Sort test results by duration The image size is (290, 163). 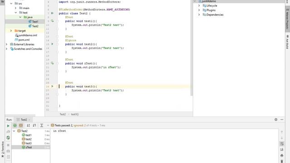pyautogui.click(x=34, y=125)
